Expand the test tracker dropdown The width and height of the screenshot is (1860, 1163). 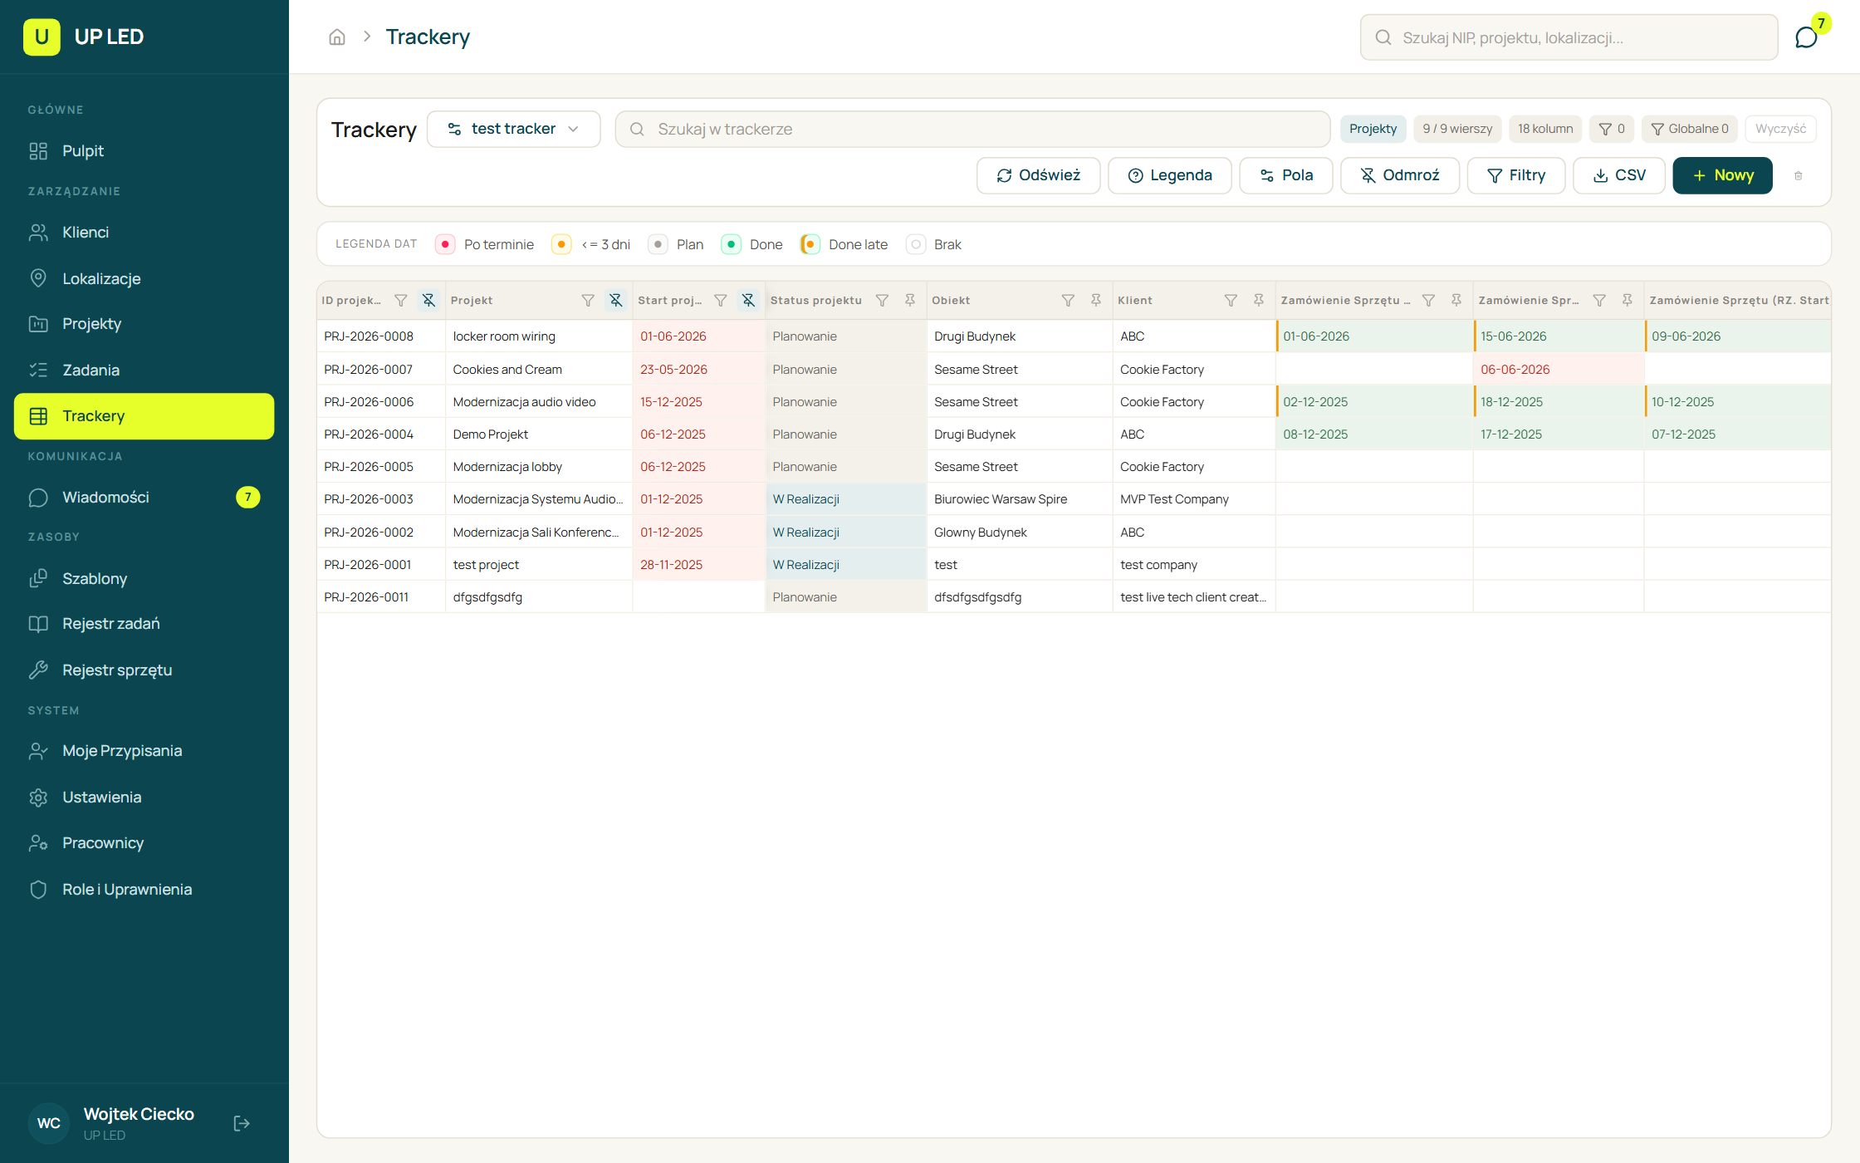pos(514,129)
